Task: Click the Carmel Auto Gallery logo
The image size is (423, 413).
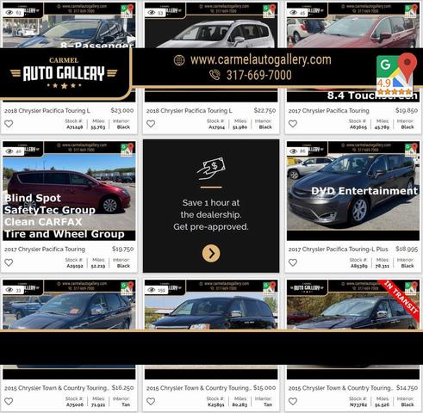Action: point(64,73)
